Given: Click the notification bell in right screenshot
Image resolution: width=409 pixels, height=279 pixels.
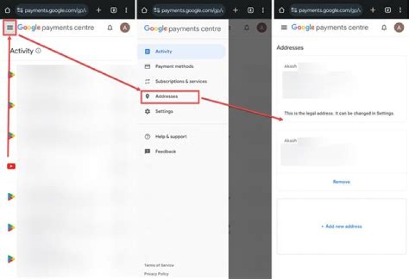Looking at the screenshot, I should click(384, 28).
